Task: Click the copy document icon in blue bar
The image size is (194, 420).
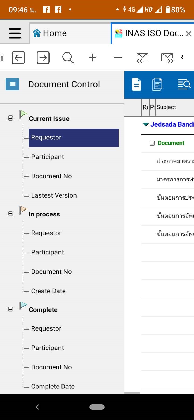Action: point(157,84)
